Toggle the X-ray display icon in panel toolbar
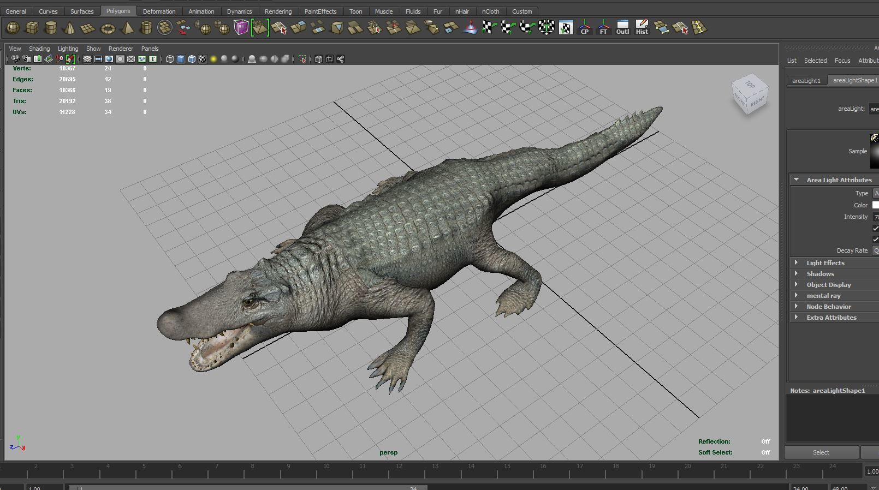This screenshot has width=879, height=490. point(319,59)
